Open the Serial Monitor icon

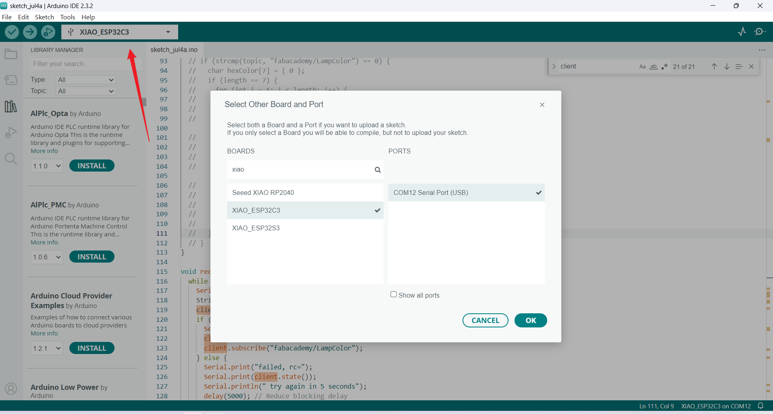[760, 32]
